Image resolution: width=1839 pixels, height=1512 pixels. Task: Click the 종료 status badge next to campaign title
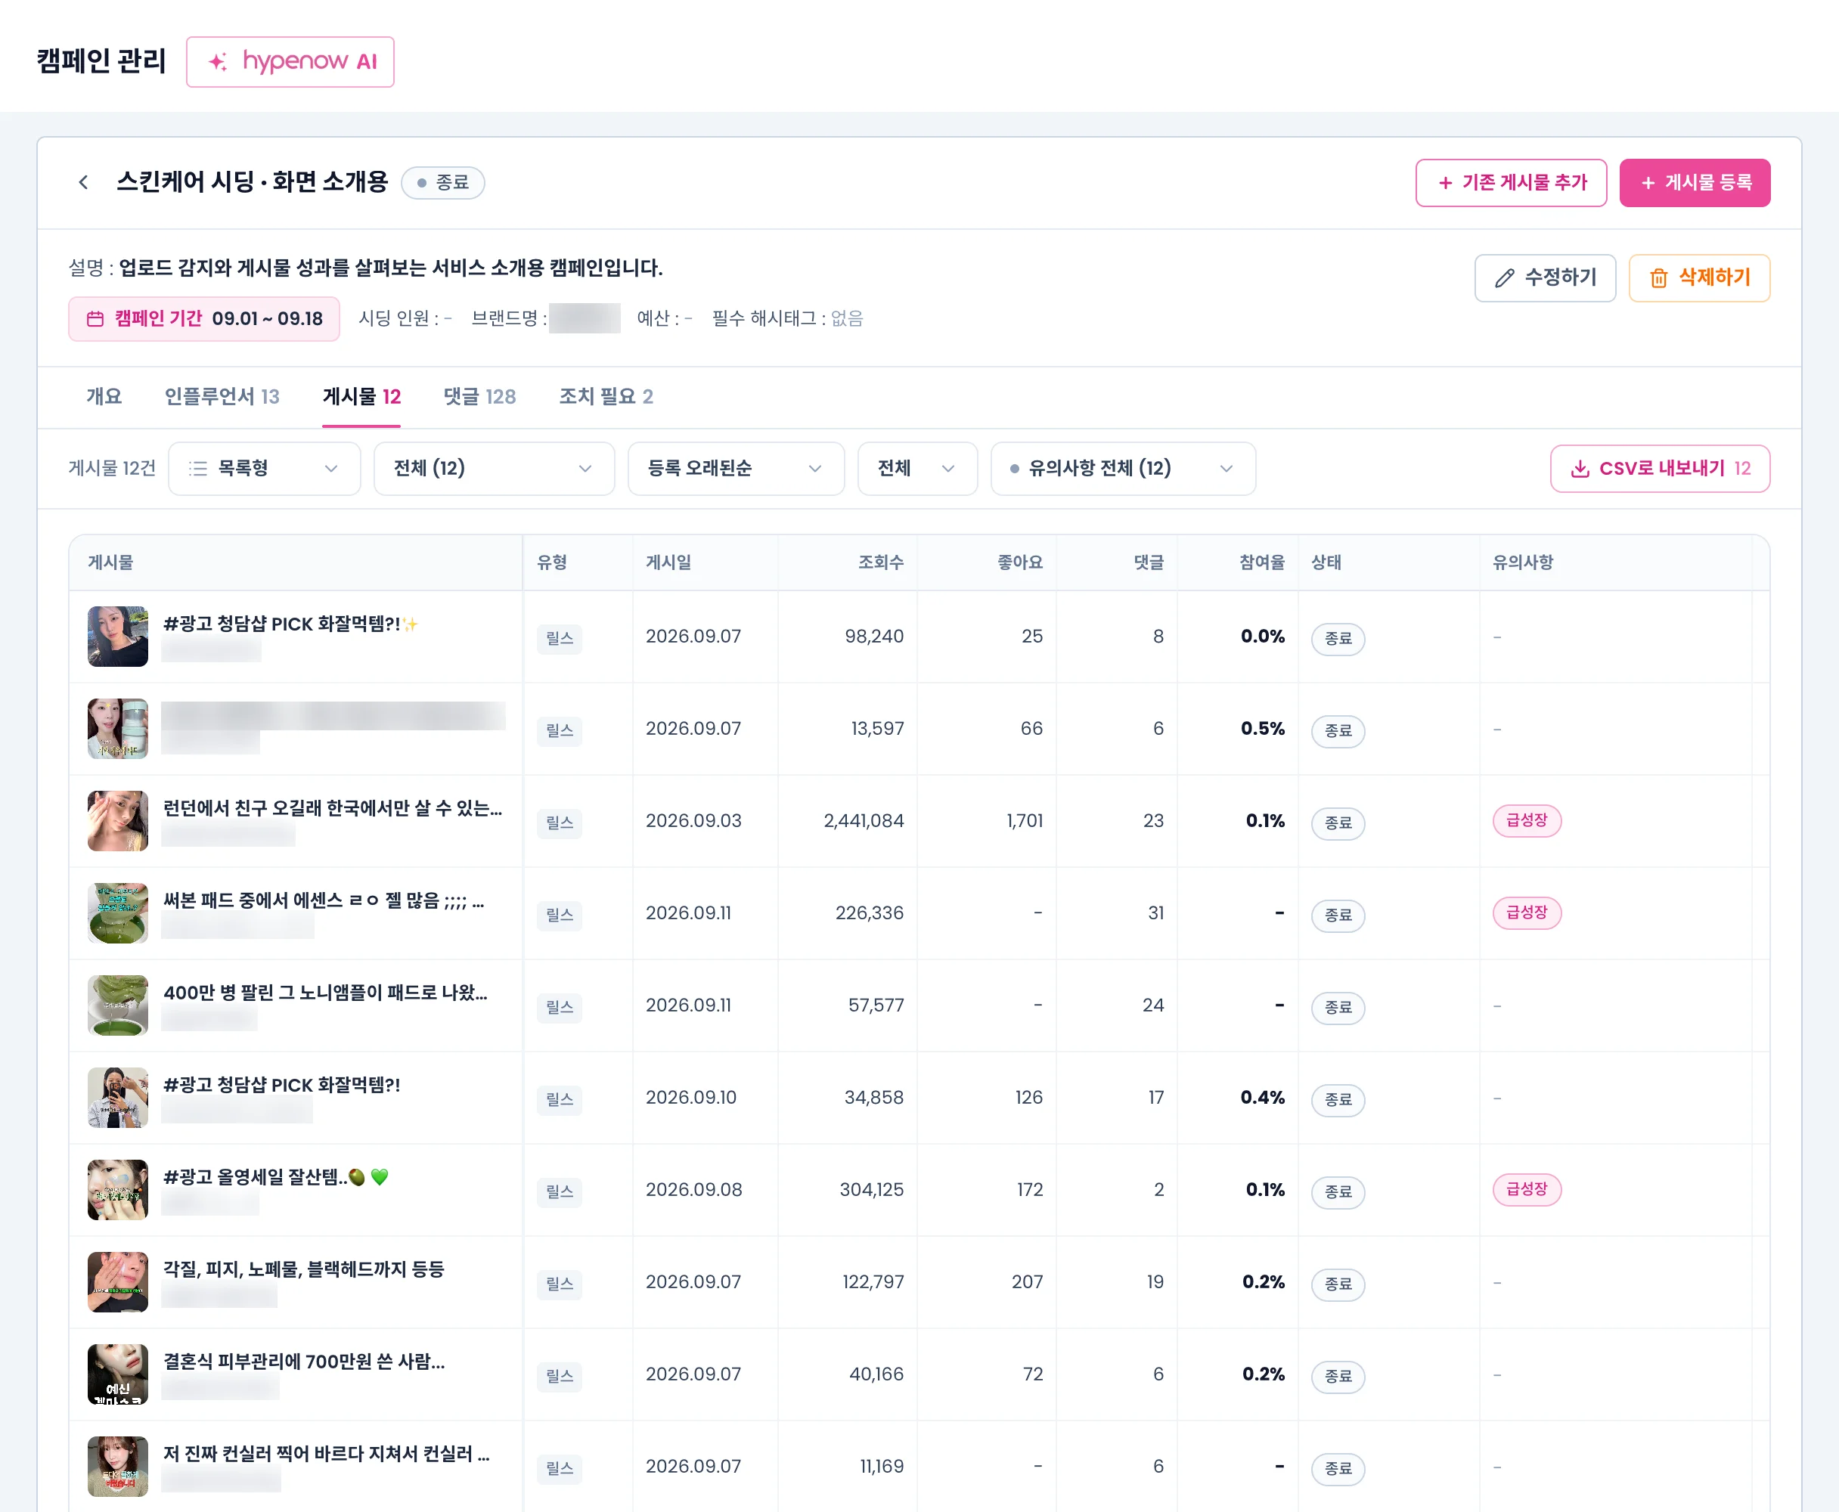point(442,183)
